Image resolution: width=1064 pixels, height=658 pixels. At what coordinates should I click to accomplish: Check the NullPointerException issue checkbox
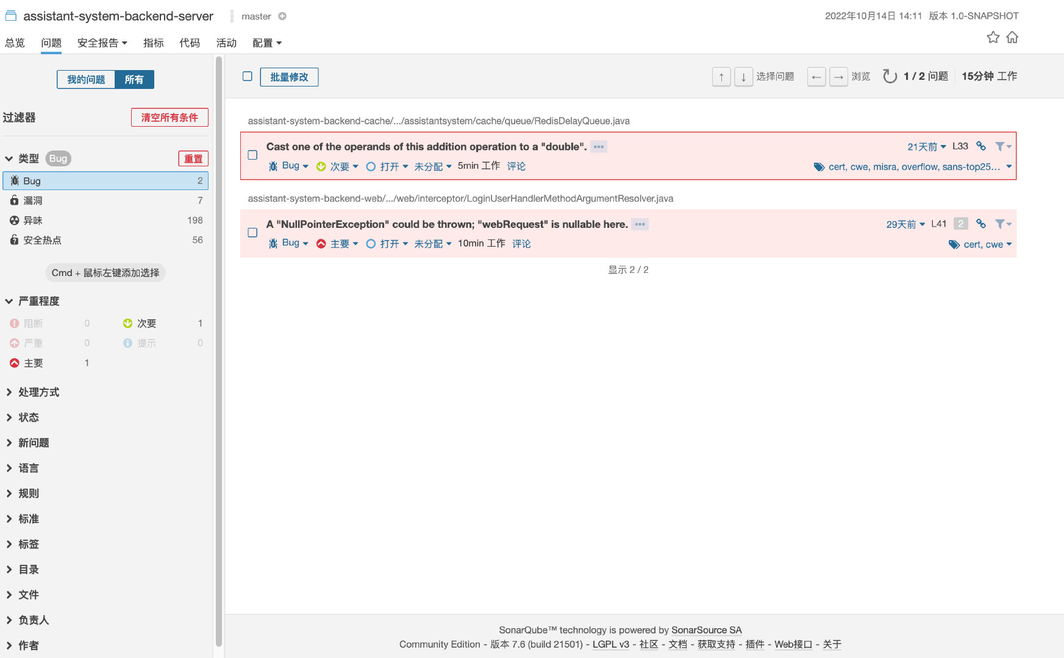point(252,232)
